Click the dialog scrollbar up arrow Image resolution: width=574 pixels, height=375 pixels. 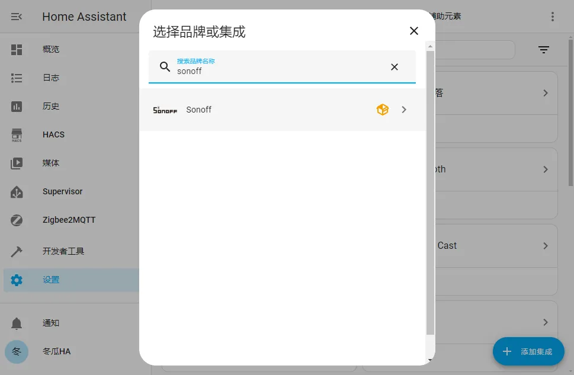click(x=430, y=47)
